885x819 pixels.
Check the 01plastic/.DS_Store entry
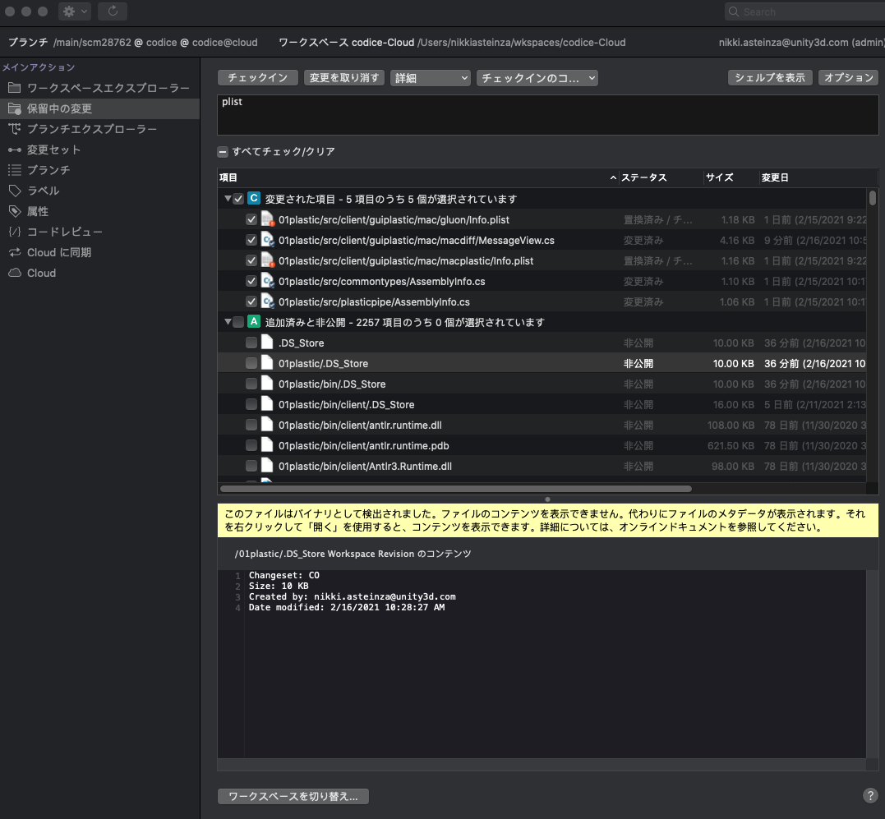point(251,363)
